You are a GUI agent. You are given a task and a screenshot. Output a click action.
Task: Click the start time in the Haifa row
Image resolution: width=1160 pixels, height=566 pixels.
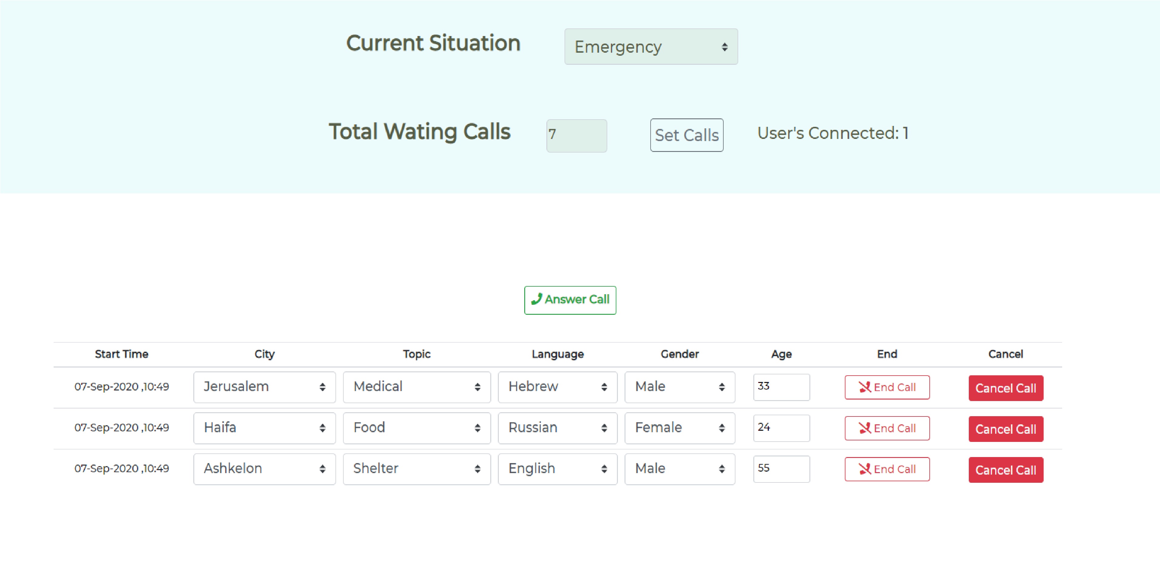click(122, 428)
